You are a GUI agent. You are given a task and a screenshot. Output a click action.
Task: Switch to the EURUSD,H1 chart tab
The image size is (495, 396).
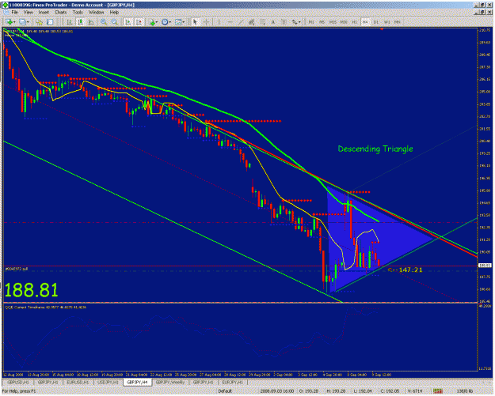tap(78, 382)
